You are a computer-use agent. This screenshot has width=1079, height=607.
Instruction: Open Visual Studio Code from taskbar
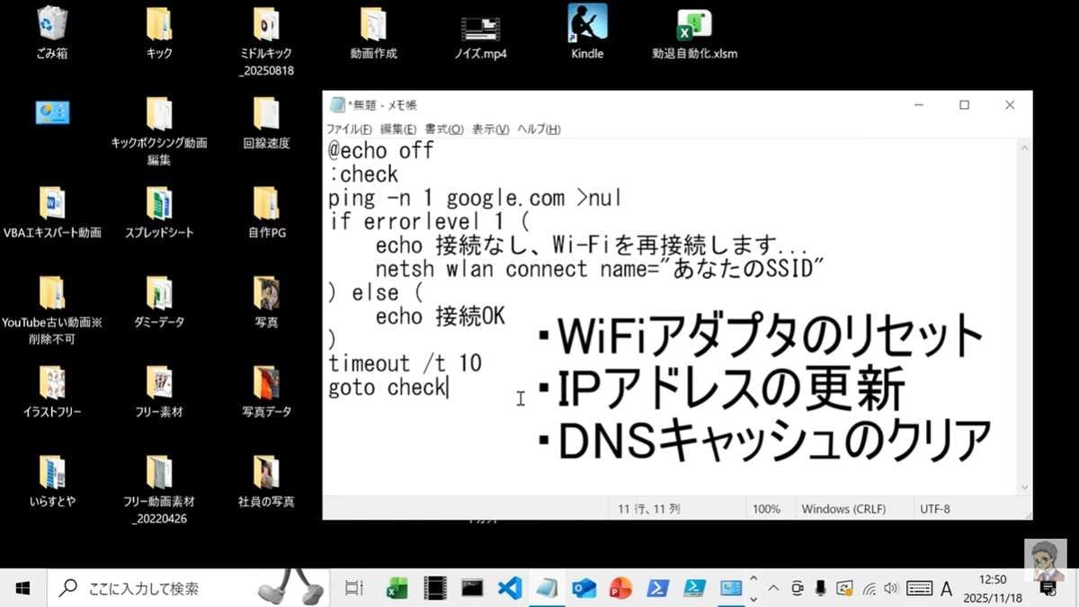pos(510,589)
